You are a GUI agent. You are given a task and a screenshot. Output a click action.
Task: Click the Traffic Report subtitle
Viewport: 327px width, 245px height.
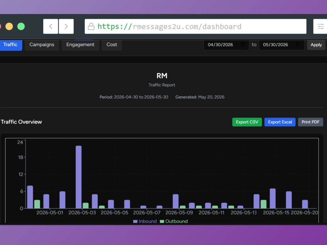coord(162,85)
